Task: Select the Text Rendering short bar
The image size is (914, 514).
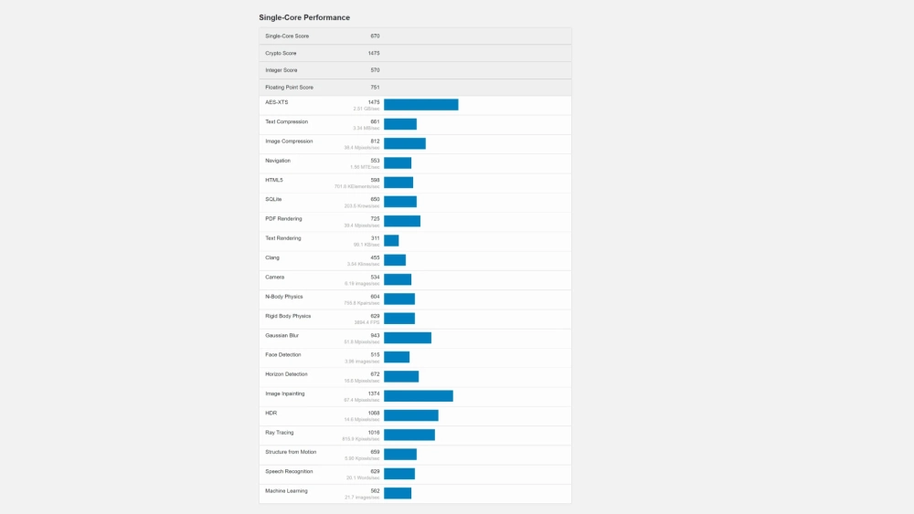Action: click(391, 241)
